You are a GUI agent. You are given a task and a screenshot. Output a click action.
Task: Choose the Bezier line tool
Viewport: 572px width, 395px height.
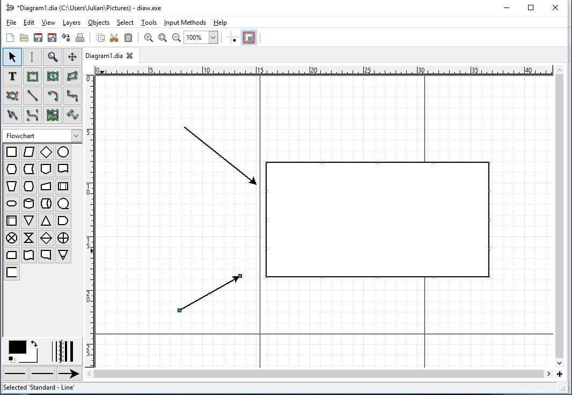(32, 114)
